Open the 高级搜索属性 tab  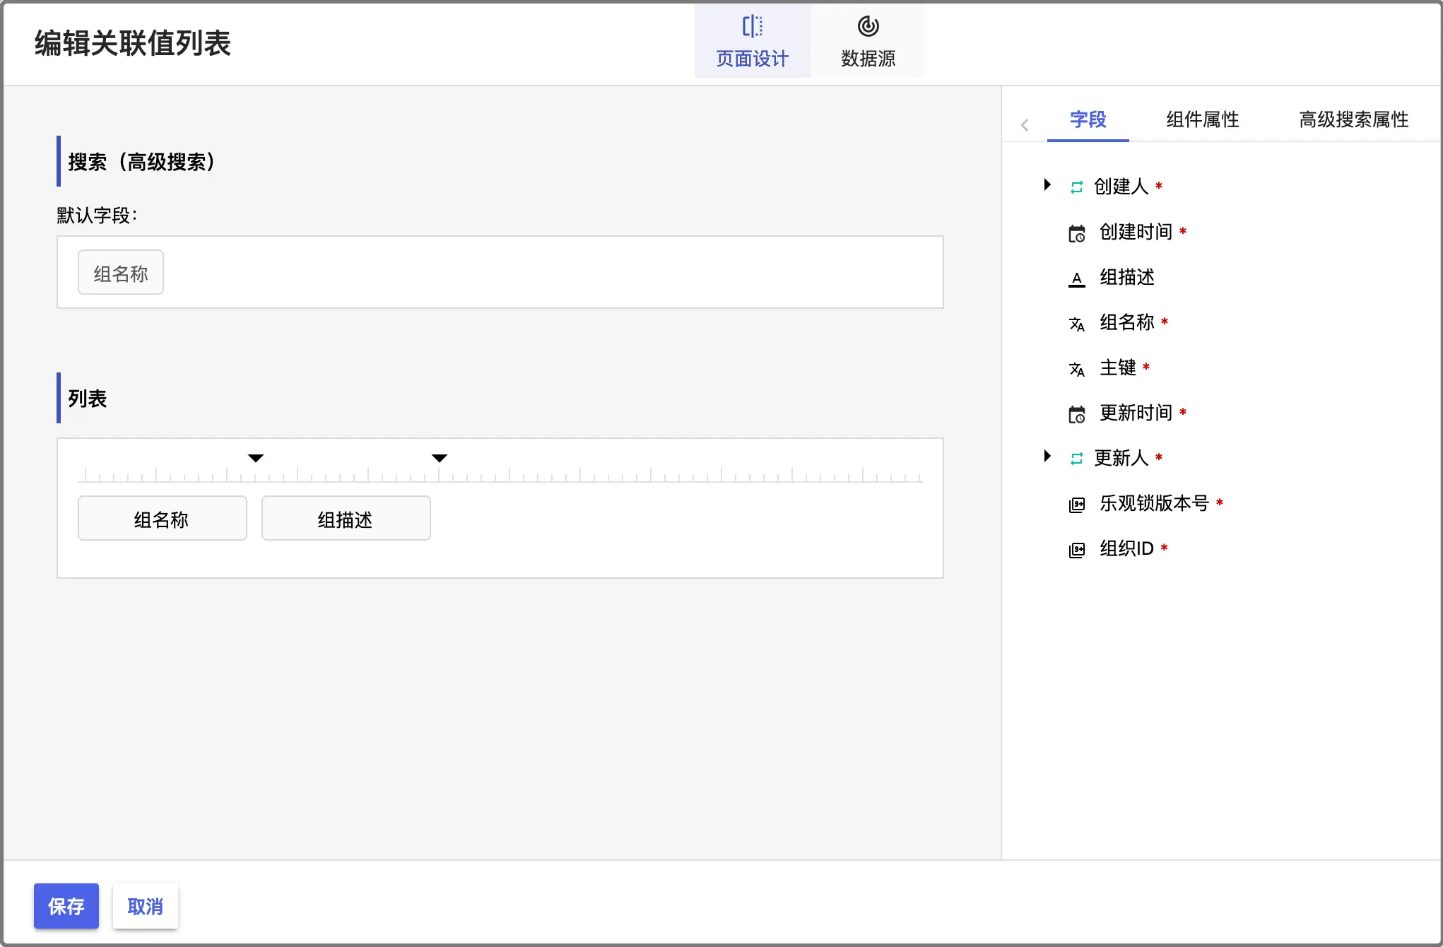pos(1353,119)
